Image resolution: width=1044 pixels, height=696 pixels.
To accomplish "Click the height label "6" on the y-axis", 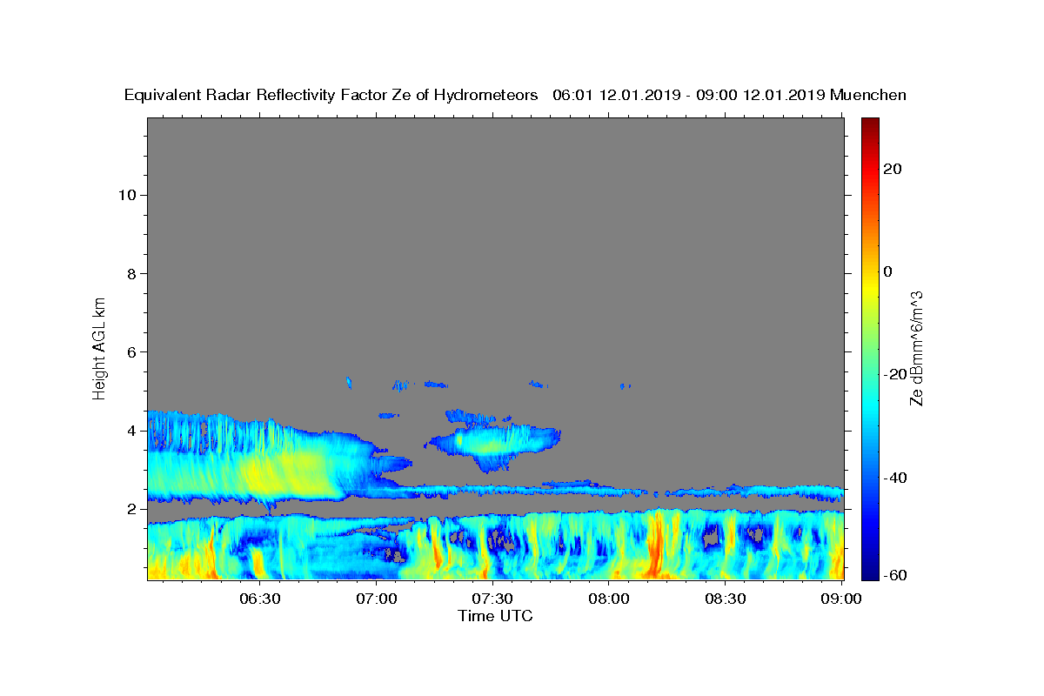I will click(131, 351).
